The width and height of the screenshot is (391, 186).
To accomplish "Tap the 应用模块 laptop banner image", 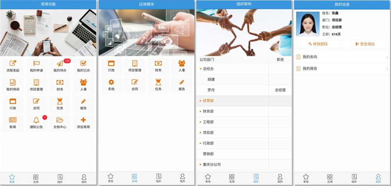I will (146, 33).
